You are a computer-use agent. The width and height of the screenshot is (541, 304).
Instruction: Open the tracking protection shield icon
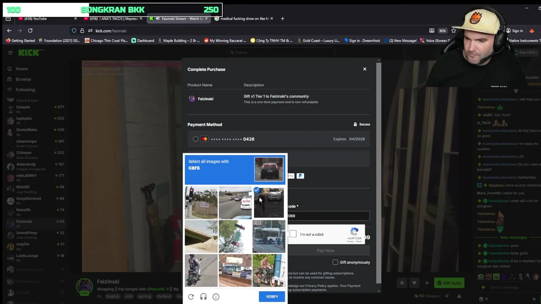click(74, 30)
